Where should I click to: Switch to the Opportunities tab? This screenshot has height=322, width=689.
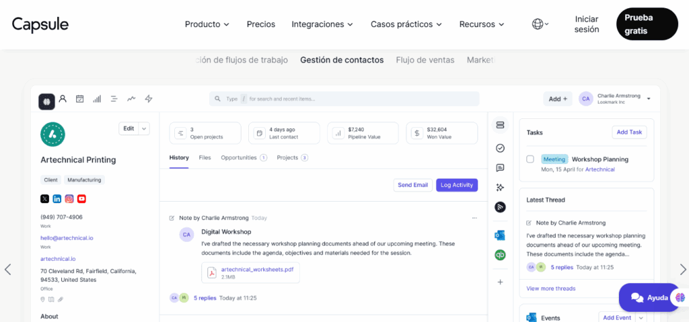click(x=244, y=158)
